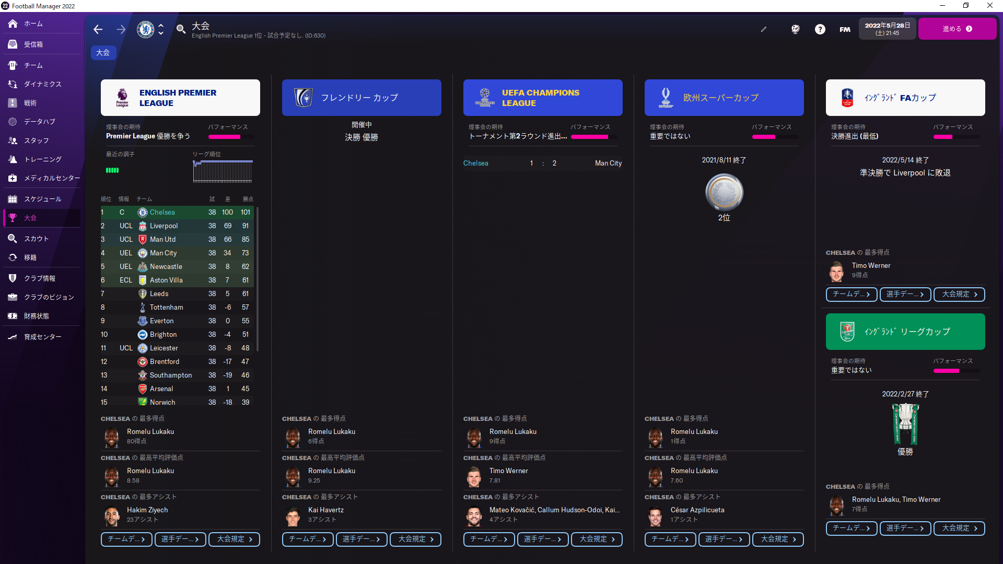Open the English Premier League header
This screenshot has width=1003, height=564.
[x=180, y=98]
